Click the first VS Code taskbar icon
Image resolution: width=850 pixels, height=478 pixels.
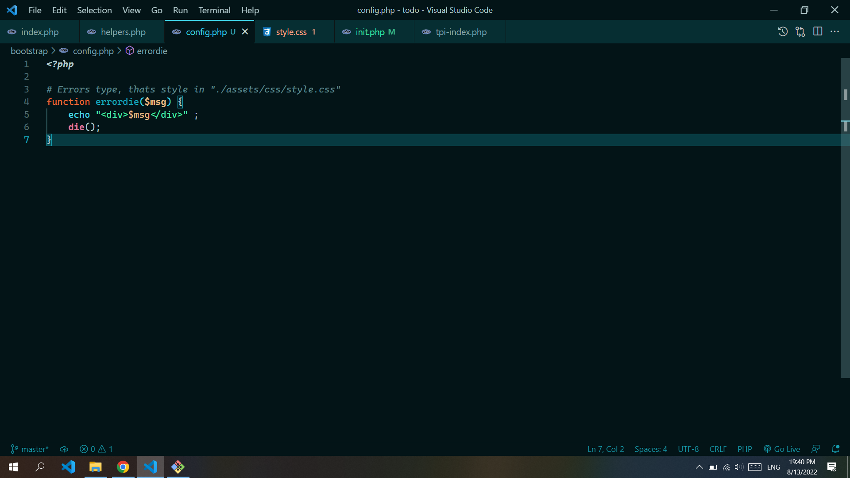(x=68, y=467)
